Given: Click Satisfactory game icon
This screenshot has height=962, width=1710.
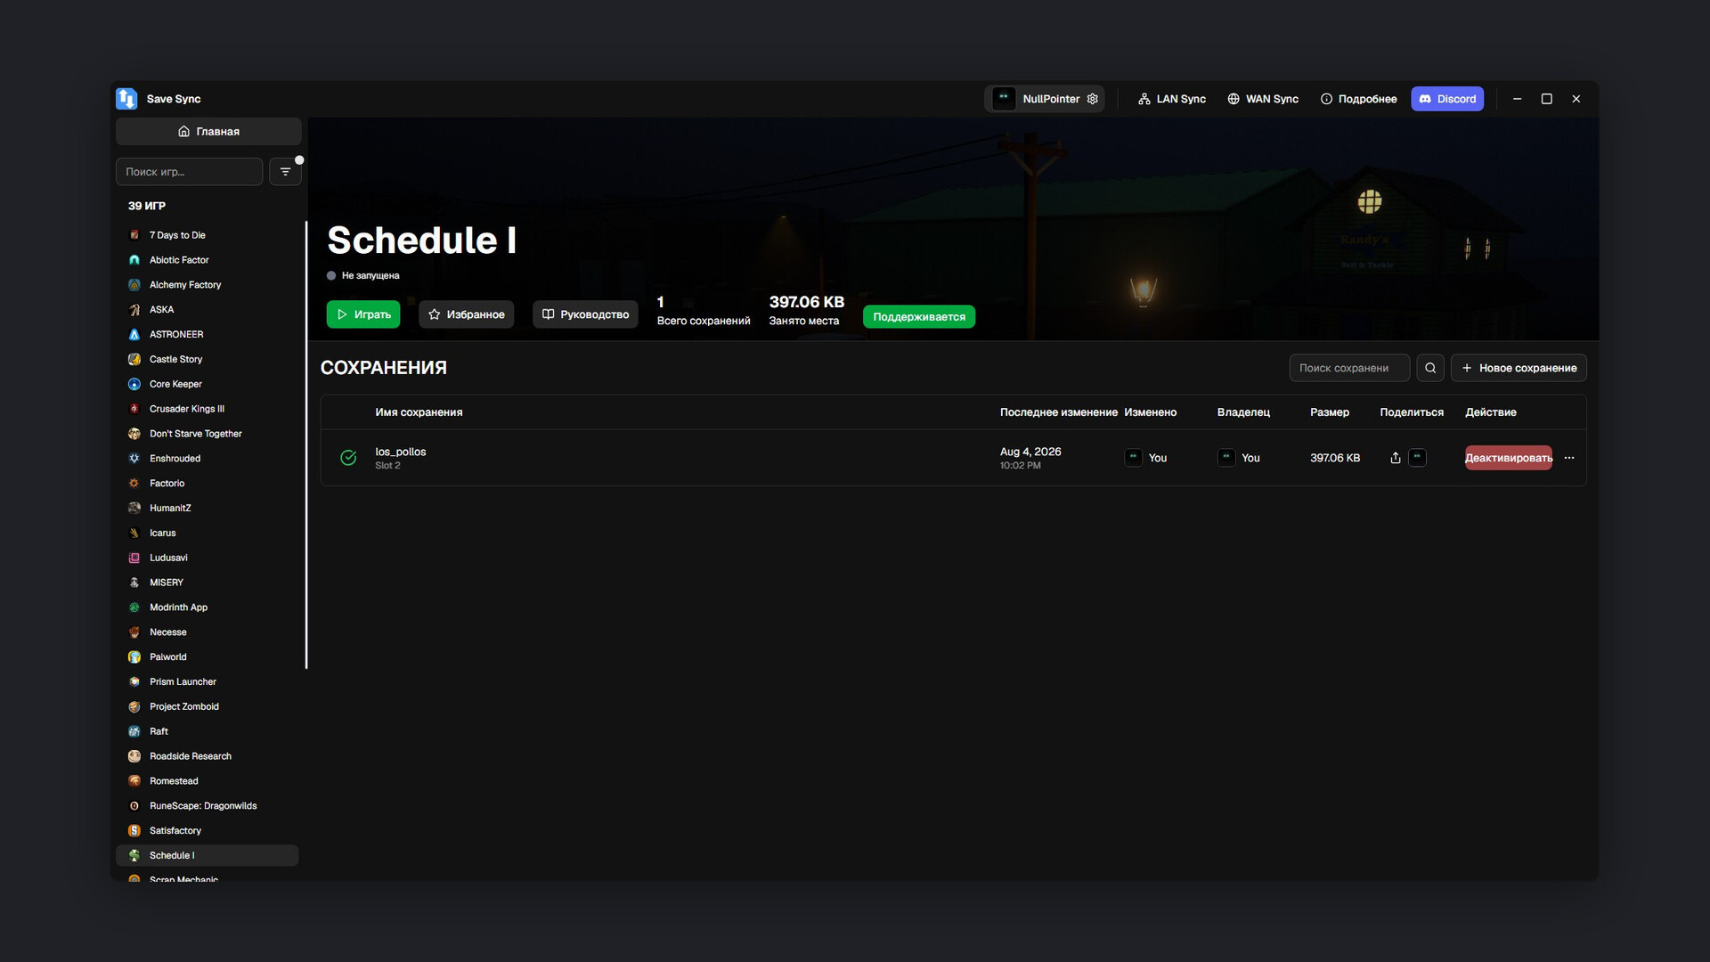Looking at the screenshot, I should tap(134, 831).
